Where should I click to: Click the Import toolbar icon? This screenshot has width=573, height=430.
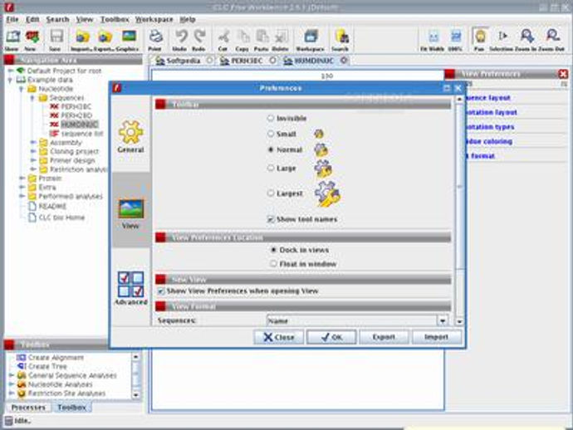pos(82,40)
